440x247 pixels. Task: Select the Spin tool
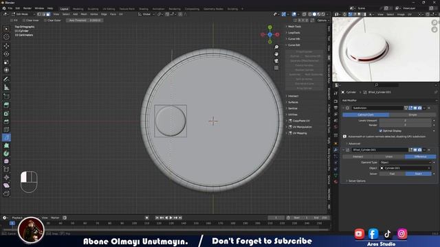6,154
